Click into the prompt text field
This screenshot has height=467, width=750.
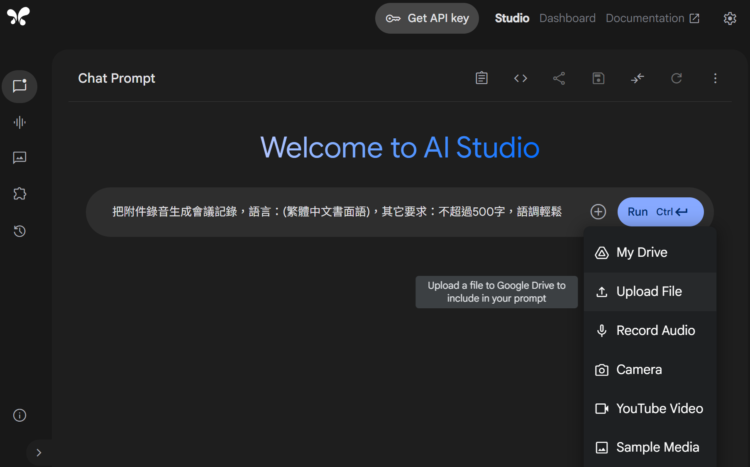point(337,212)
